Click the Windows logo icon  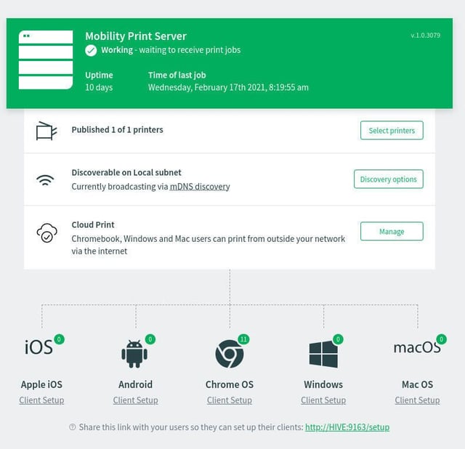coord(323,354)
